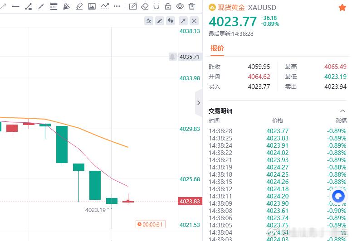Open the blue chat support bubble

[x=338, y=197]
